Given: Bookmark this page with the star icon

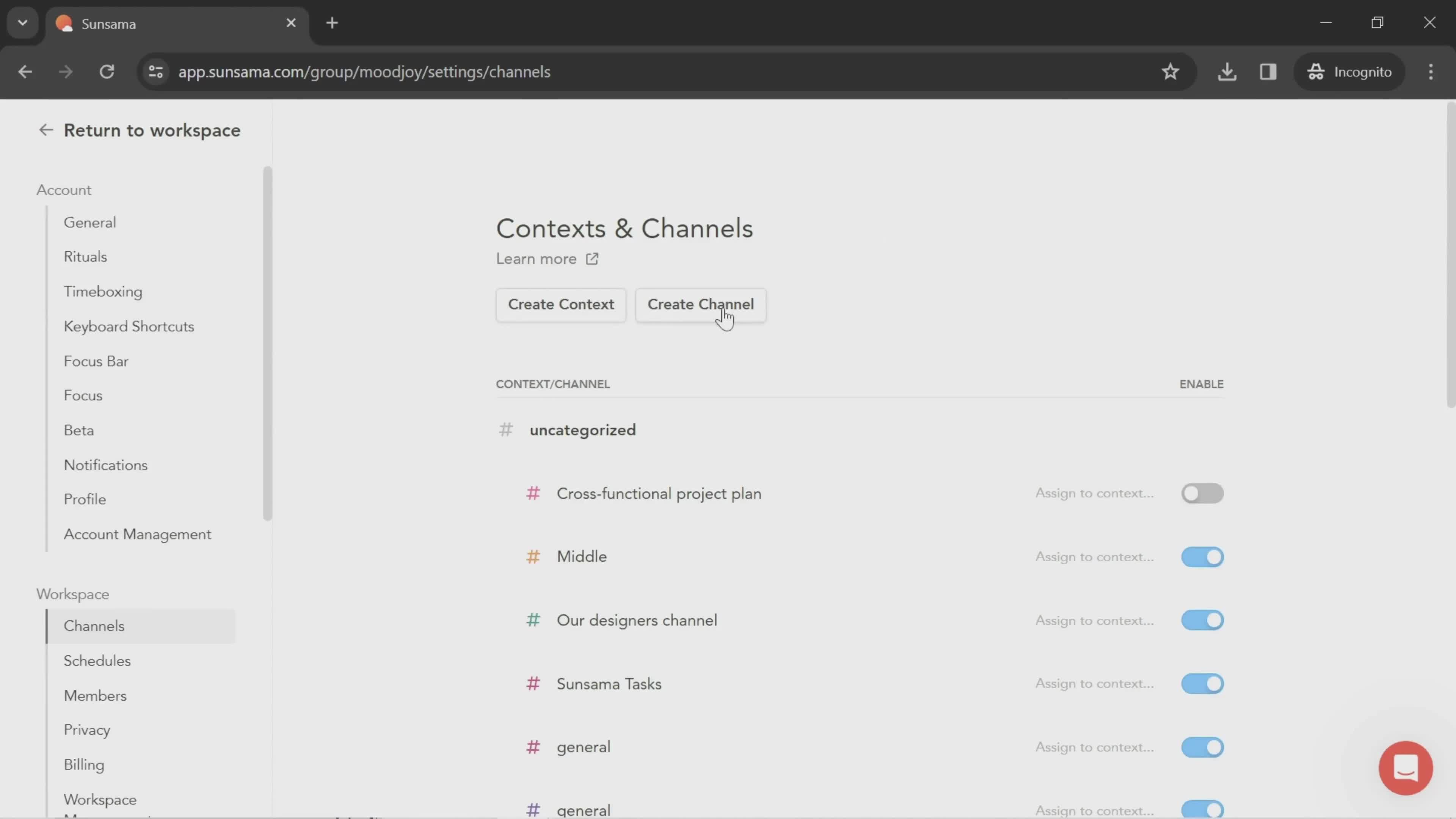Looking at the screenshot, I should tap(1170, 72).
